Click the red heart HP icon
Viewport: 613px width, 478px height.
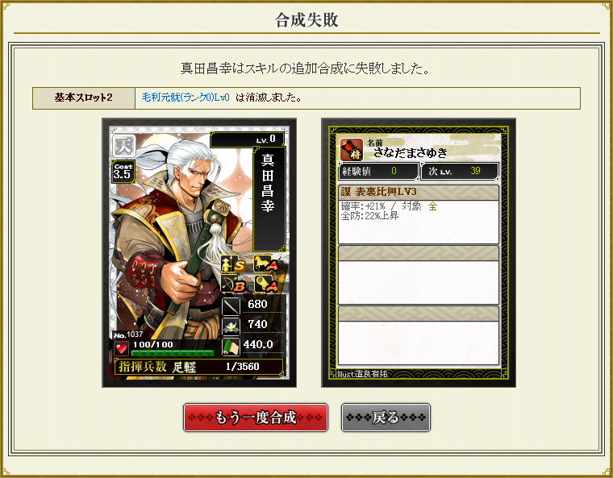pos(121,348)
